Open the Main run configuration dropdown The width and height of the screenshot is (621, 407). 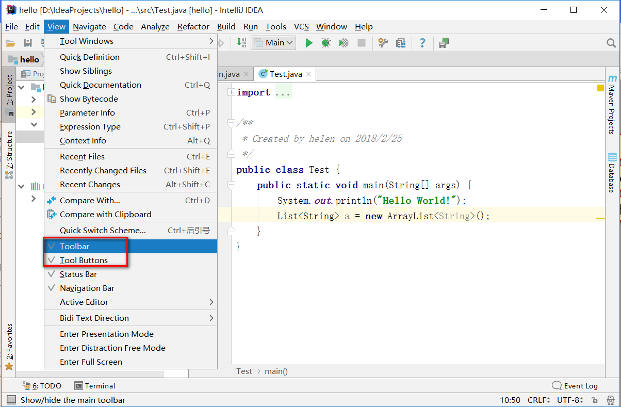(x=273, y=43)
